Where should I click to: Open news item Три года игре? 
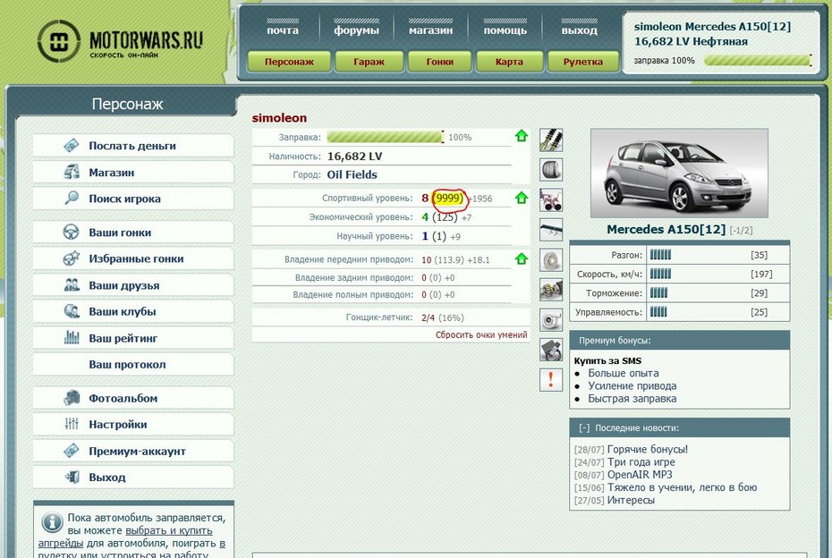pos(641,462)
